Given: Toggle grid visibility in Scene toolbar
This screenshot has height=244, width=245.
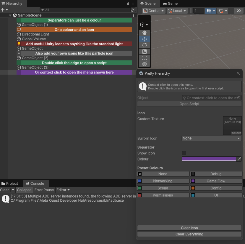Looking at the screenshot, I should pyautogui.click(x=208, y=11).
